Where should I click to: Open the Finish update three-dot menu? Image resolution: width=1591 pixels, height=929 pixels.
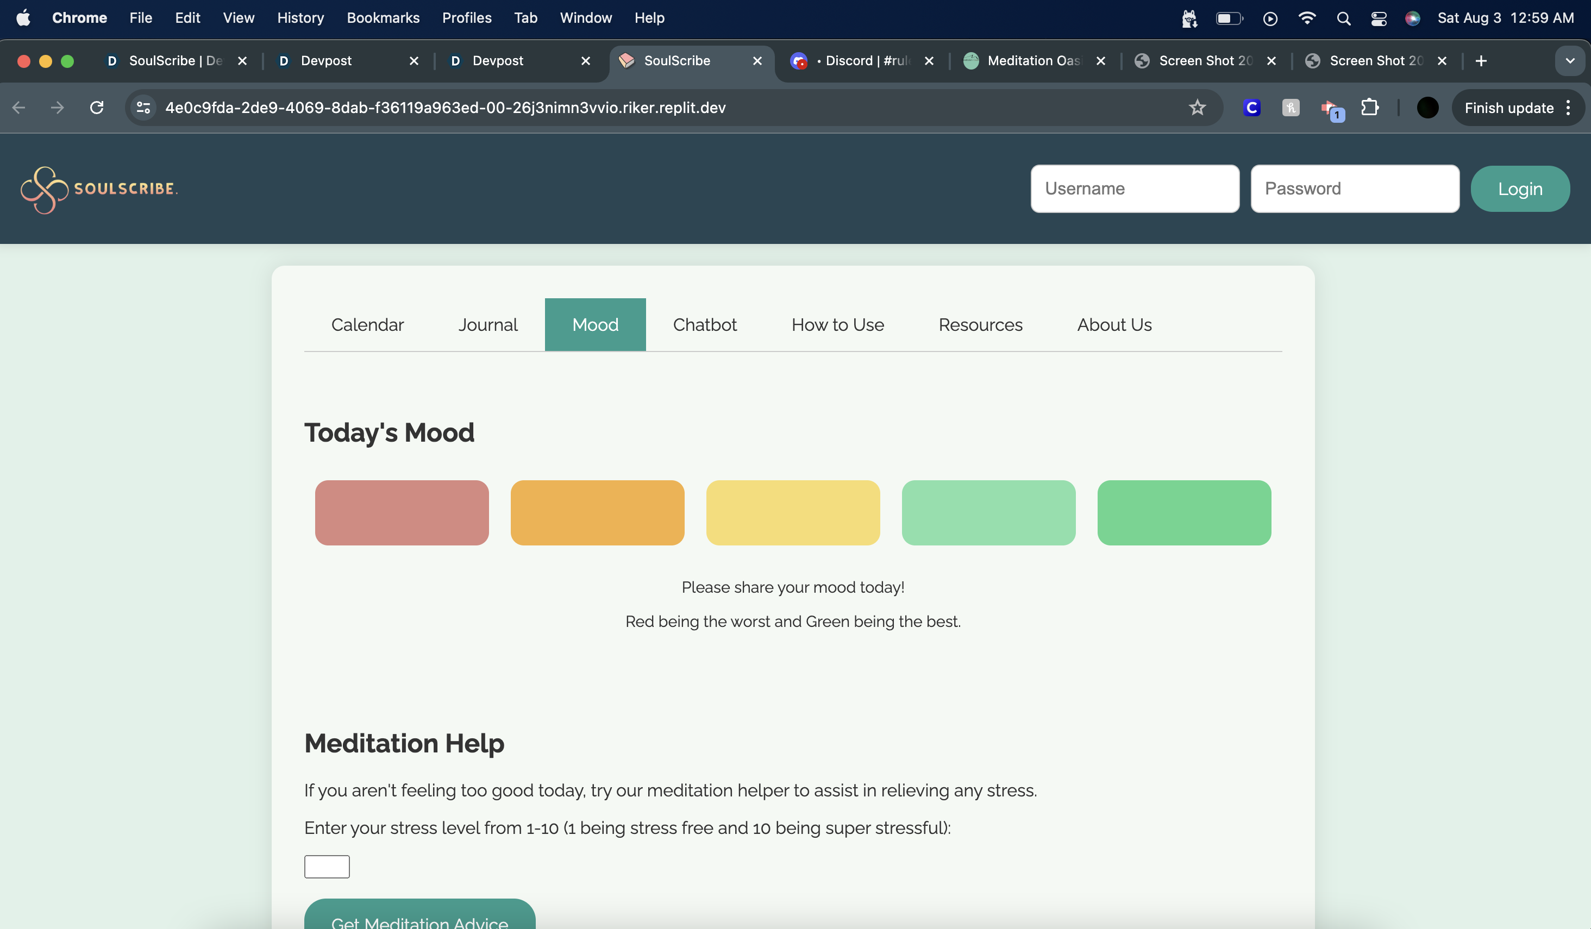coord(1568,108)
